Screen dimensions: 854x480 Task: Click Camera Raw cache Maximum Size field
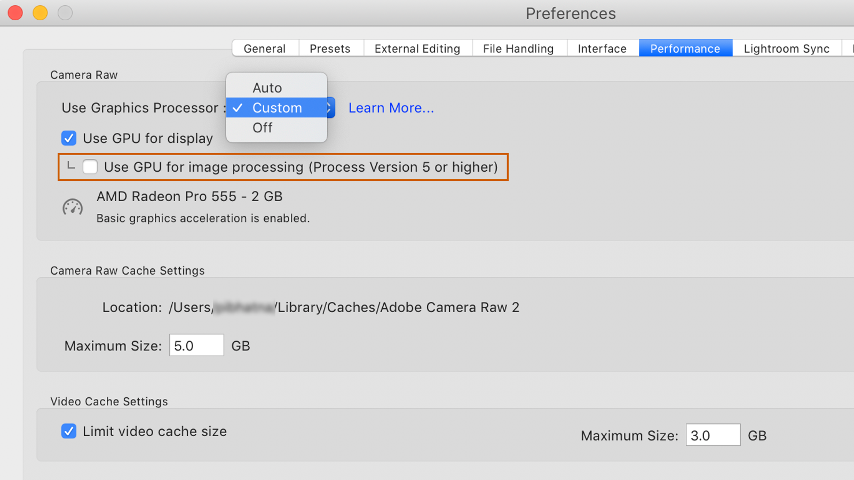point(196,346)
